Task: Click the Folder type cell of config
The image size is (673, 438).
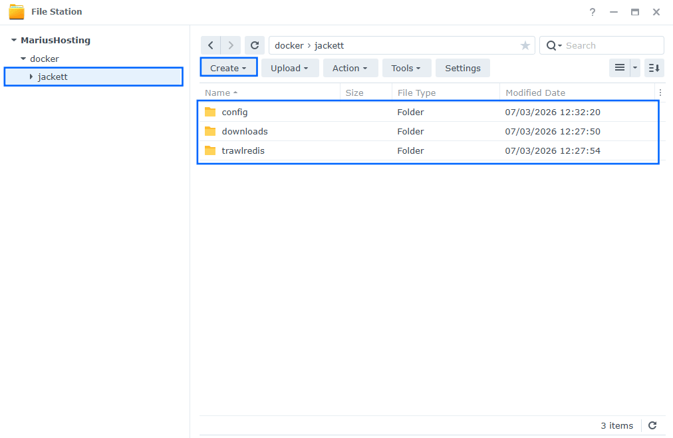Action: tap(410, 112)
